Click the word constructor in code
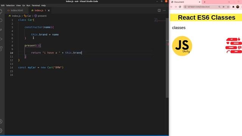242x136 pixels. coord(34,27)
